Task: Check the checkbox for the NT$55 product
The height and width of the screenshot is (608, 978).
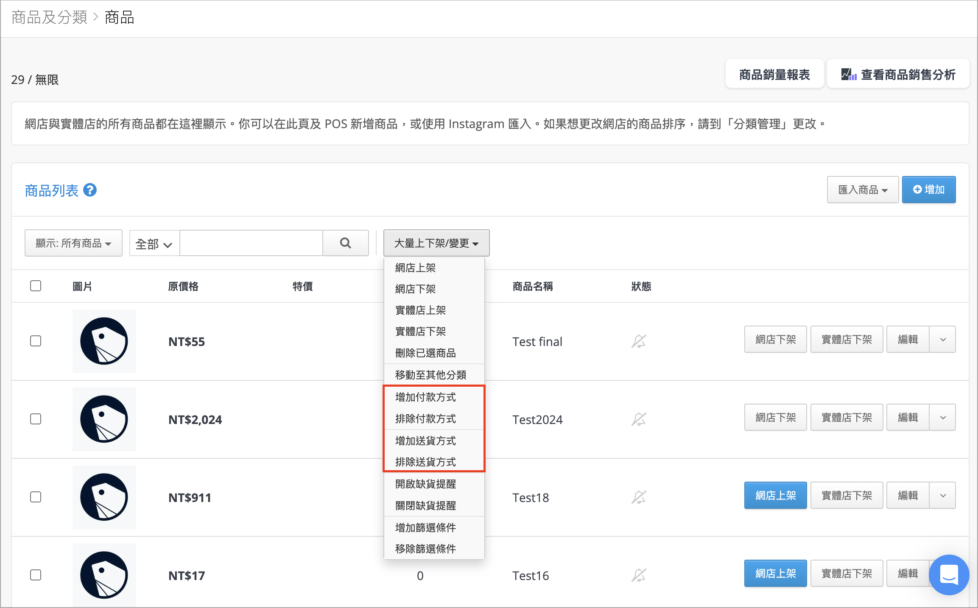Action: (36, 341)
